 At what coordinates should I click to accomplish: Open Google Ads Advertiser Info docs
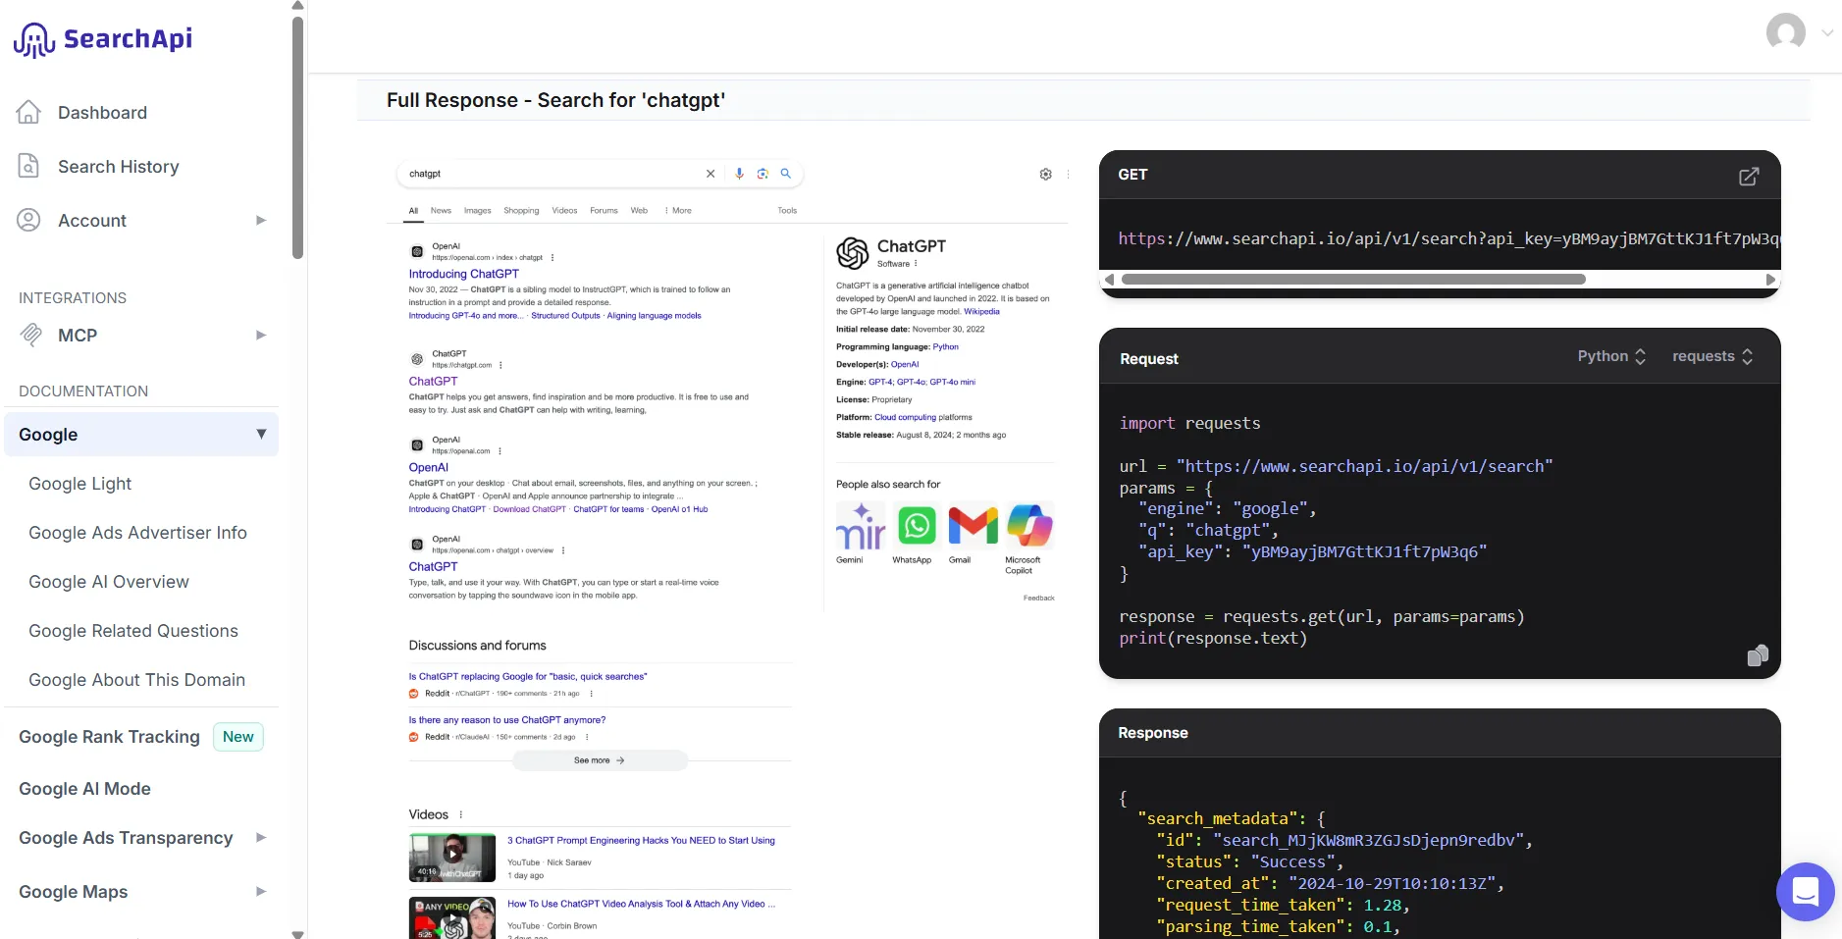tap(138, 532)
